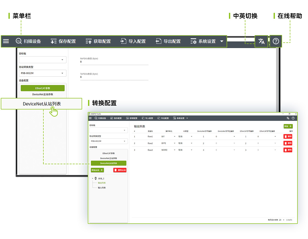Collapse the 从站_1 tree node arrow
This screenshot has height=239, width=308.
click(92, 178)
